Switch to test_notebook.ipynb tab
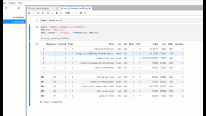The width and height of the screenshot is (206, 116). point(40,8)
